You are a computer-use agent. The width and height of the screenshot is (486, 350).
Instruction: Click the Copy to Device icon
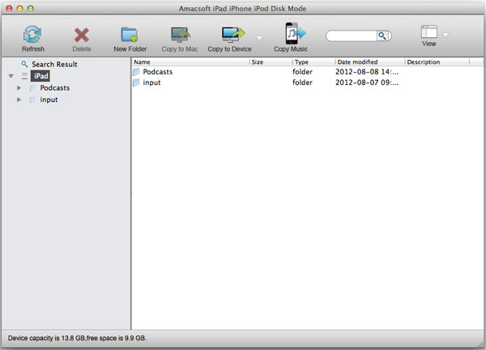click(233, 34)
